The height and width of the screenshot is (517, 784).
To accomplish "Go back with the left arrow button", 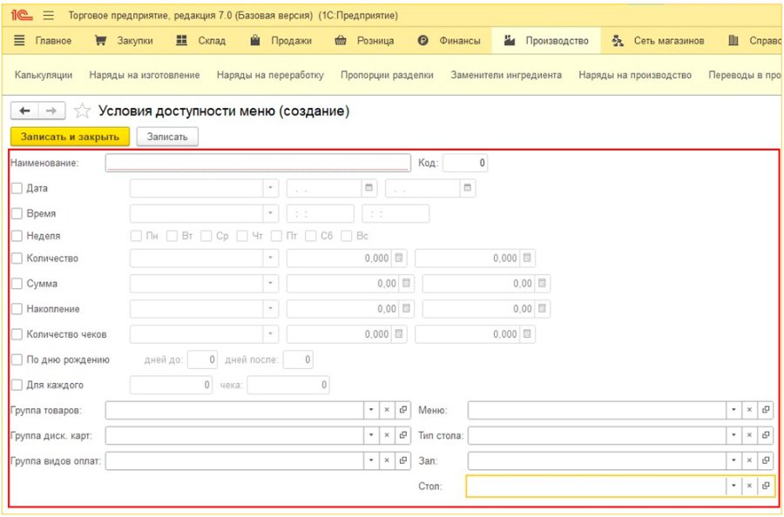I will [24, 111].
